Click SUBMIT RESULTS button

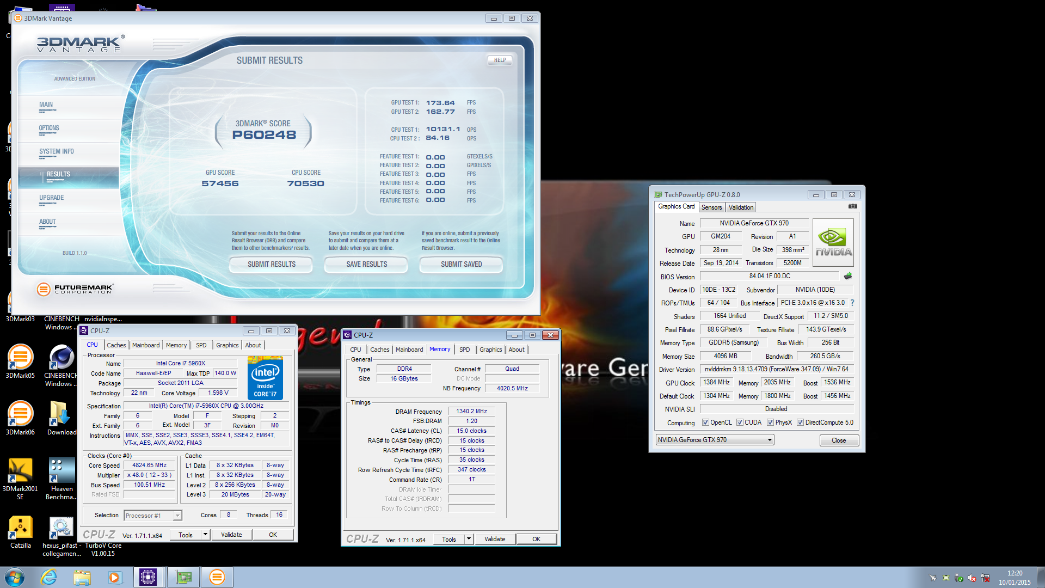pos(271,264)
